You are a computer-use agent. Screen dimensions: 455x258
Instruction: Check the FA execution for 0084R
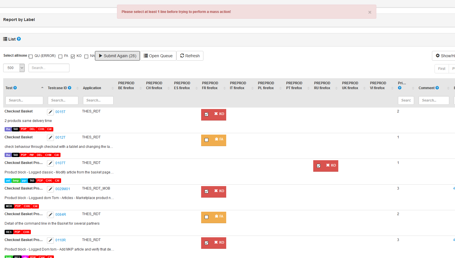206,217
